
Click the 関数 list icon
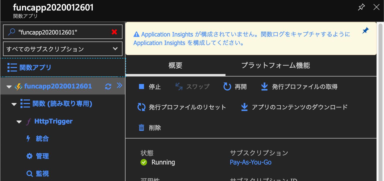pyautogui.click(x=25, y=103)
